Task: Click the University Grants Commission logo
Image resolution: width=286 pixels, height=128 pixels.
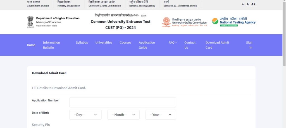Action: click(184, 22)
